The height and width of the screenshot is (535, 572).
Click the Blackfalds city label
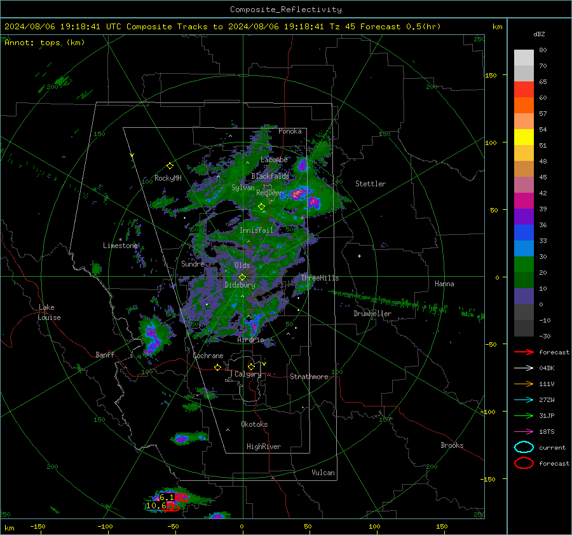(270, 176)
